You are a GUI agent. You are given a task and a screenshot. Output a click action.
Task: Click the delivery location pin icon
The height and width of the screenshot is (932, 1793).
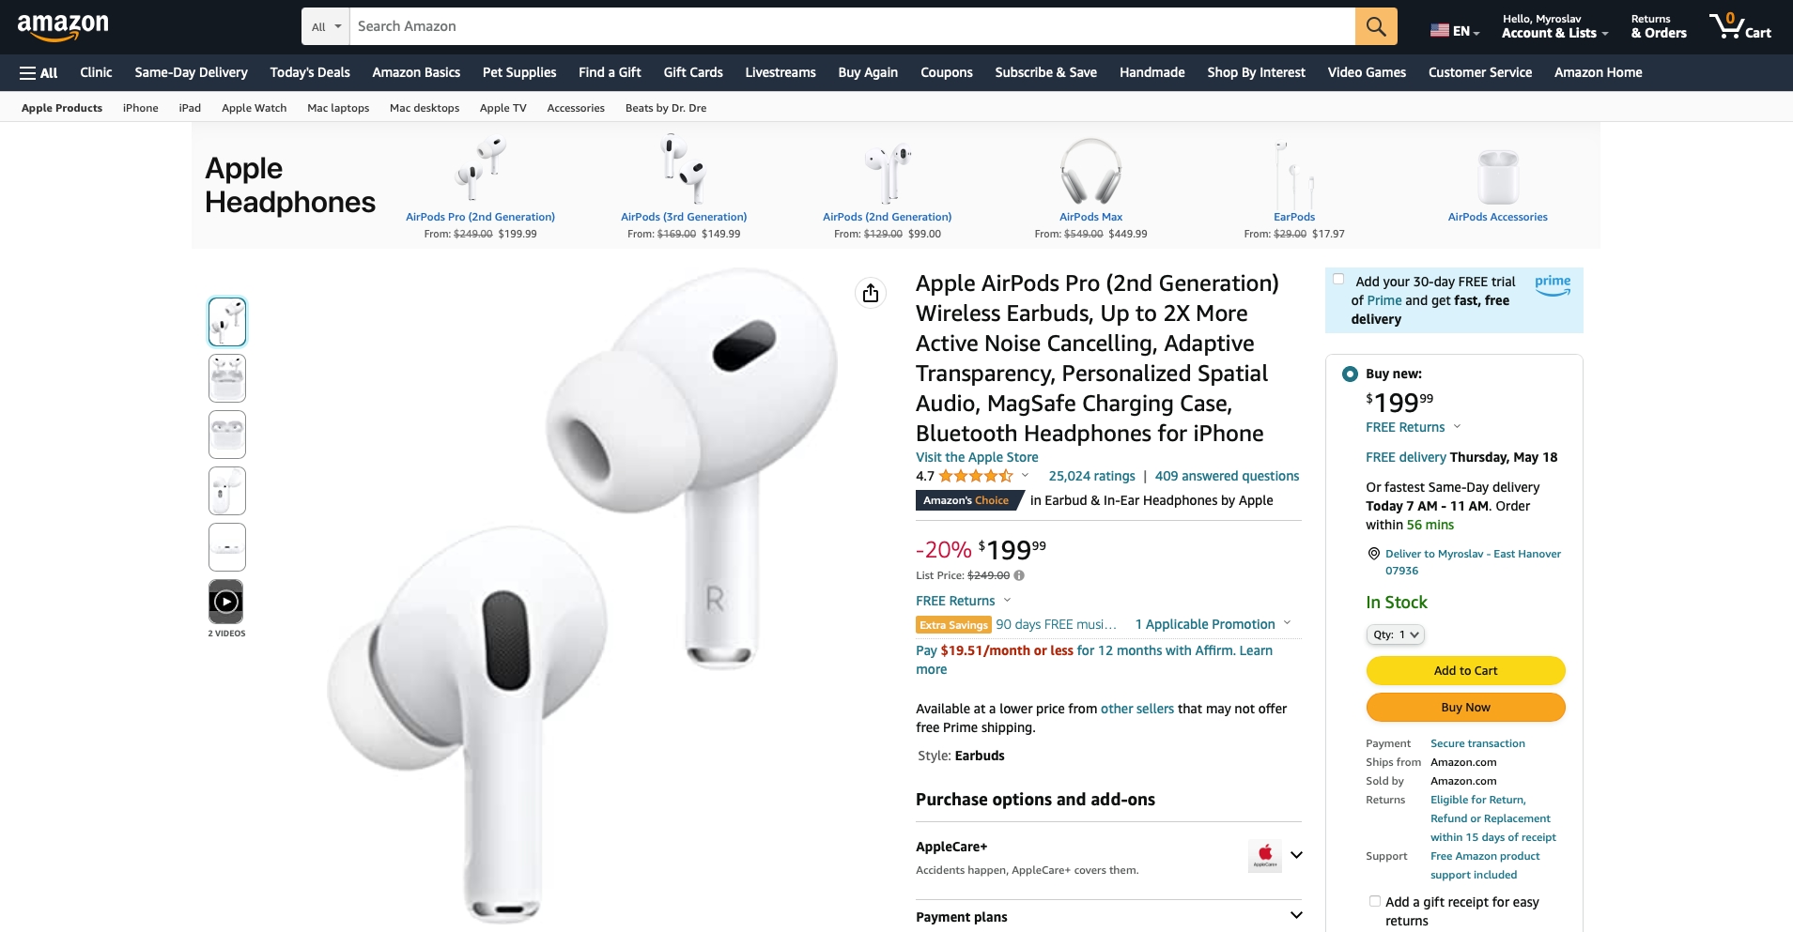(x=1373, y=554)
